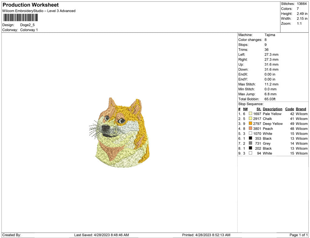Click the Deep Yellow color swatch

(x=250, y=123)
